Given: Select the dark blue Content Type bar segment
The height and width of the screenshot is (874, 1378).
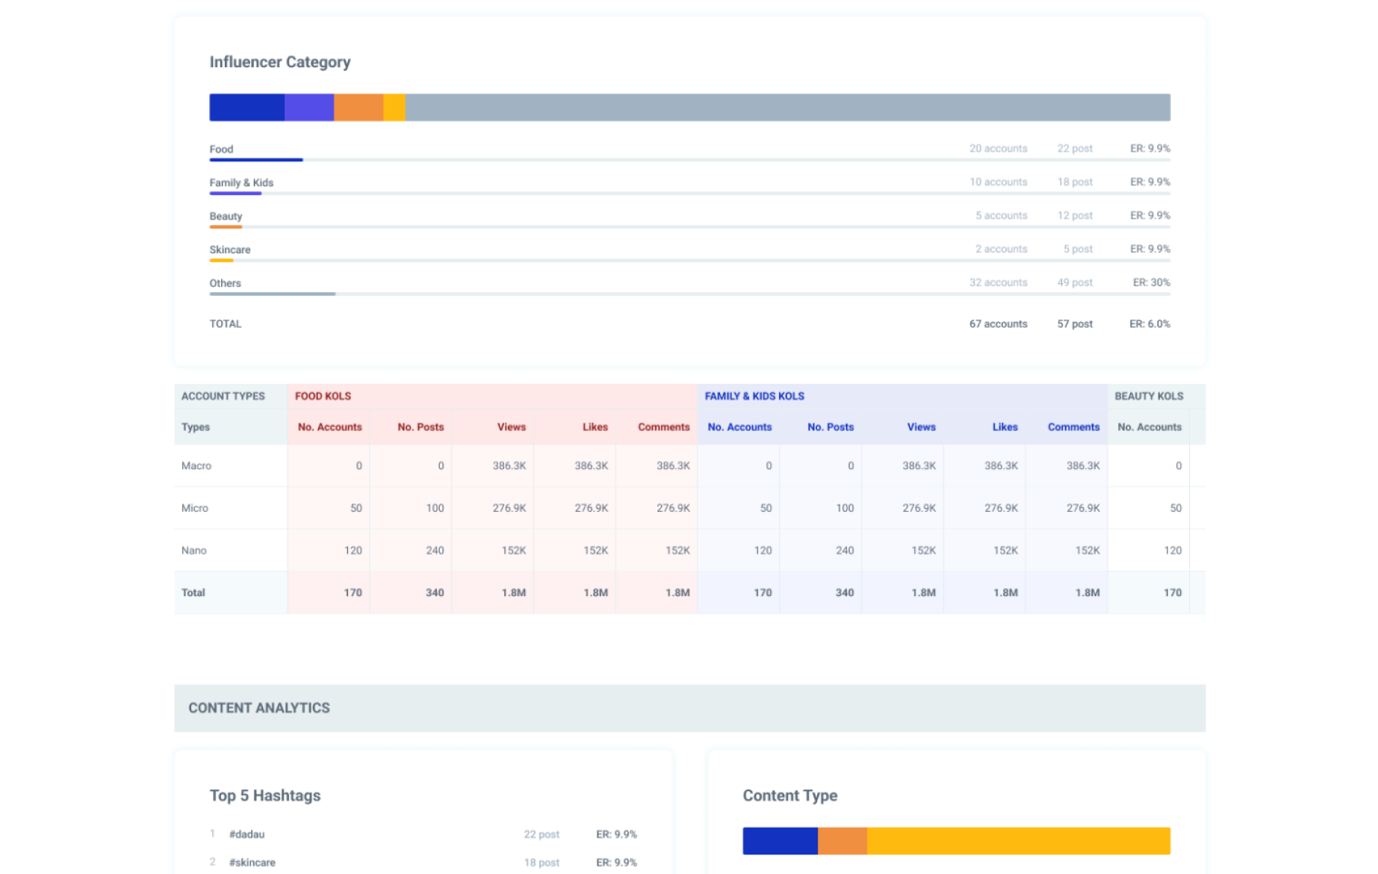Looking at the screenshot, I should coord(780,841).
